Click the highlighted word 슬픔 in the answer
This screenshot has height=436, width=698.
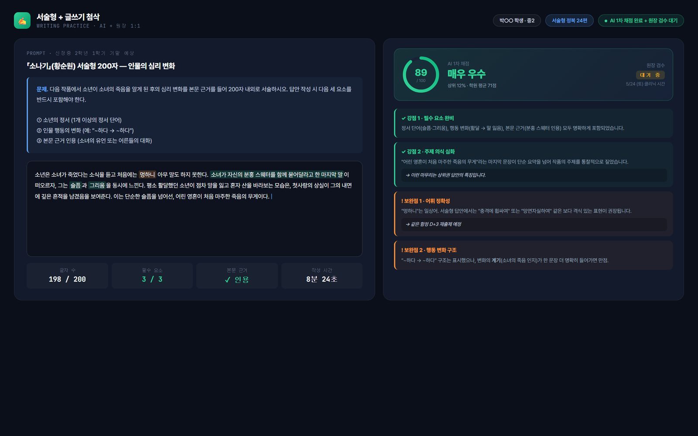tap(75, 185)
